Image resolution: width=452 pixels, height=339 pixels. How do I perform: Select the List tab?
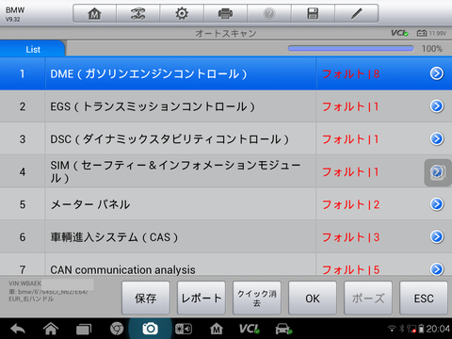[33, 49]
